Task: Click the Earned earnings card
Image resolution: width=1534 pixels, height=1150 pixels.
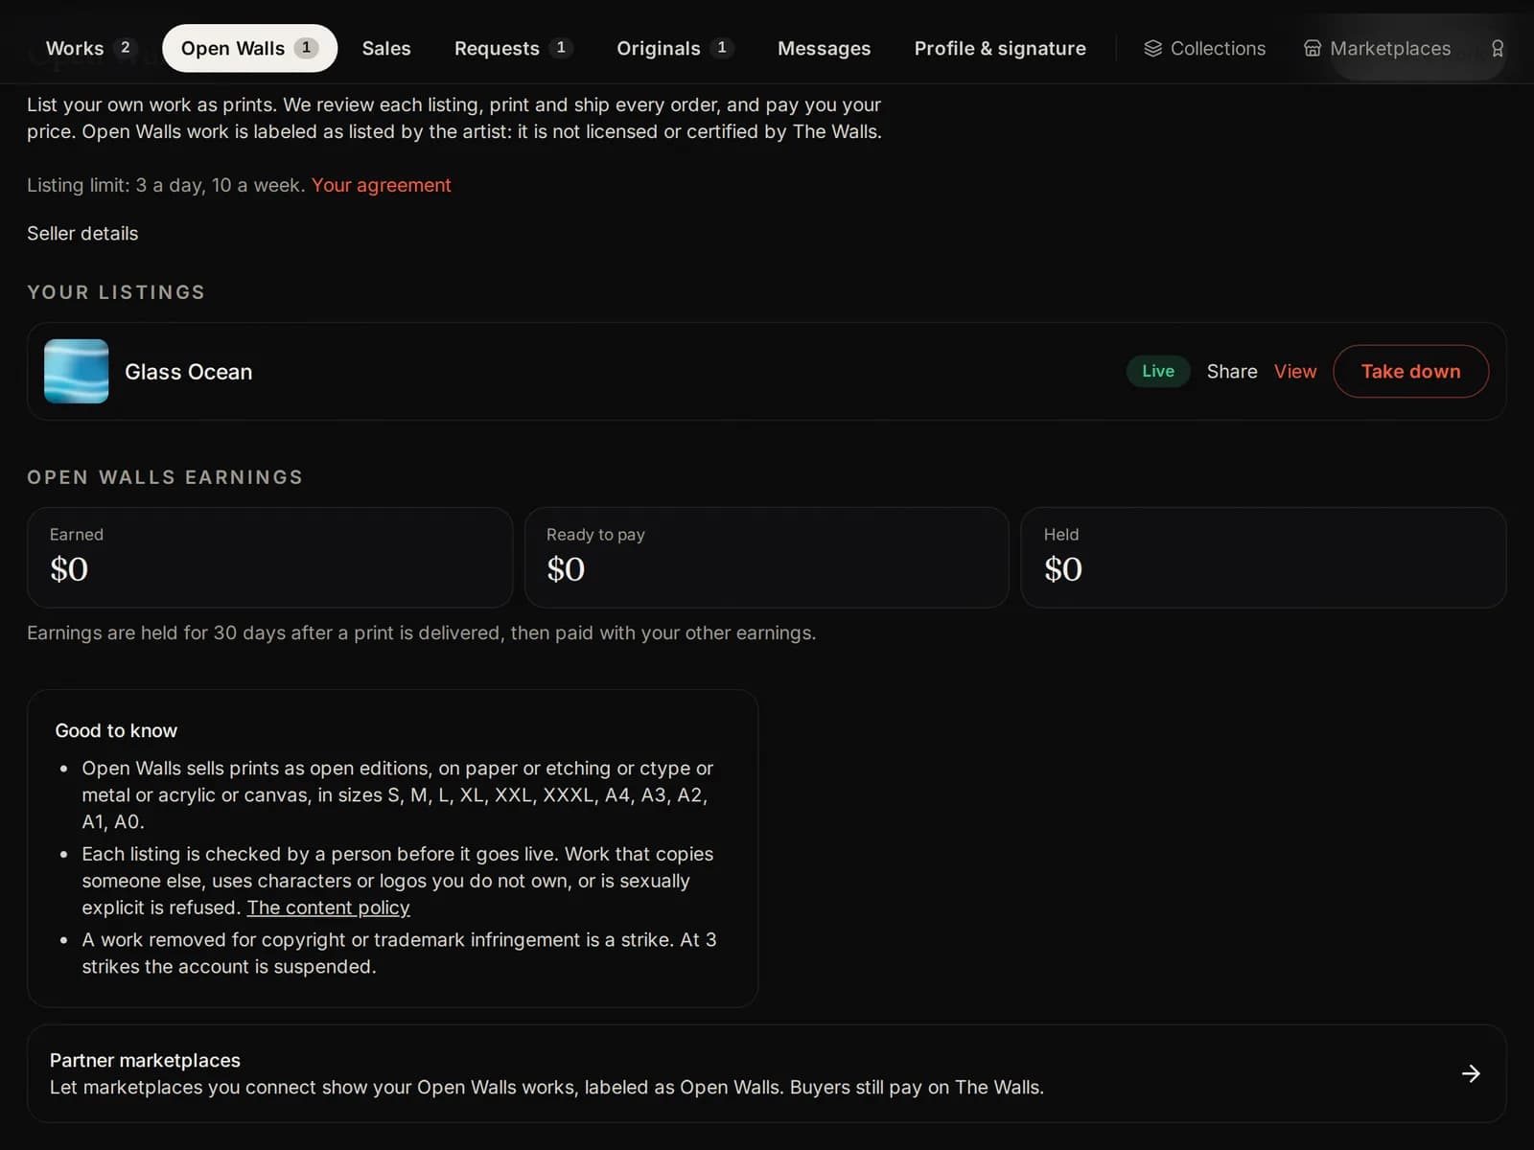Action: [x=270, y=557]
